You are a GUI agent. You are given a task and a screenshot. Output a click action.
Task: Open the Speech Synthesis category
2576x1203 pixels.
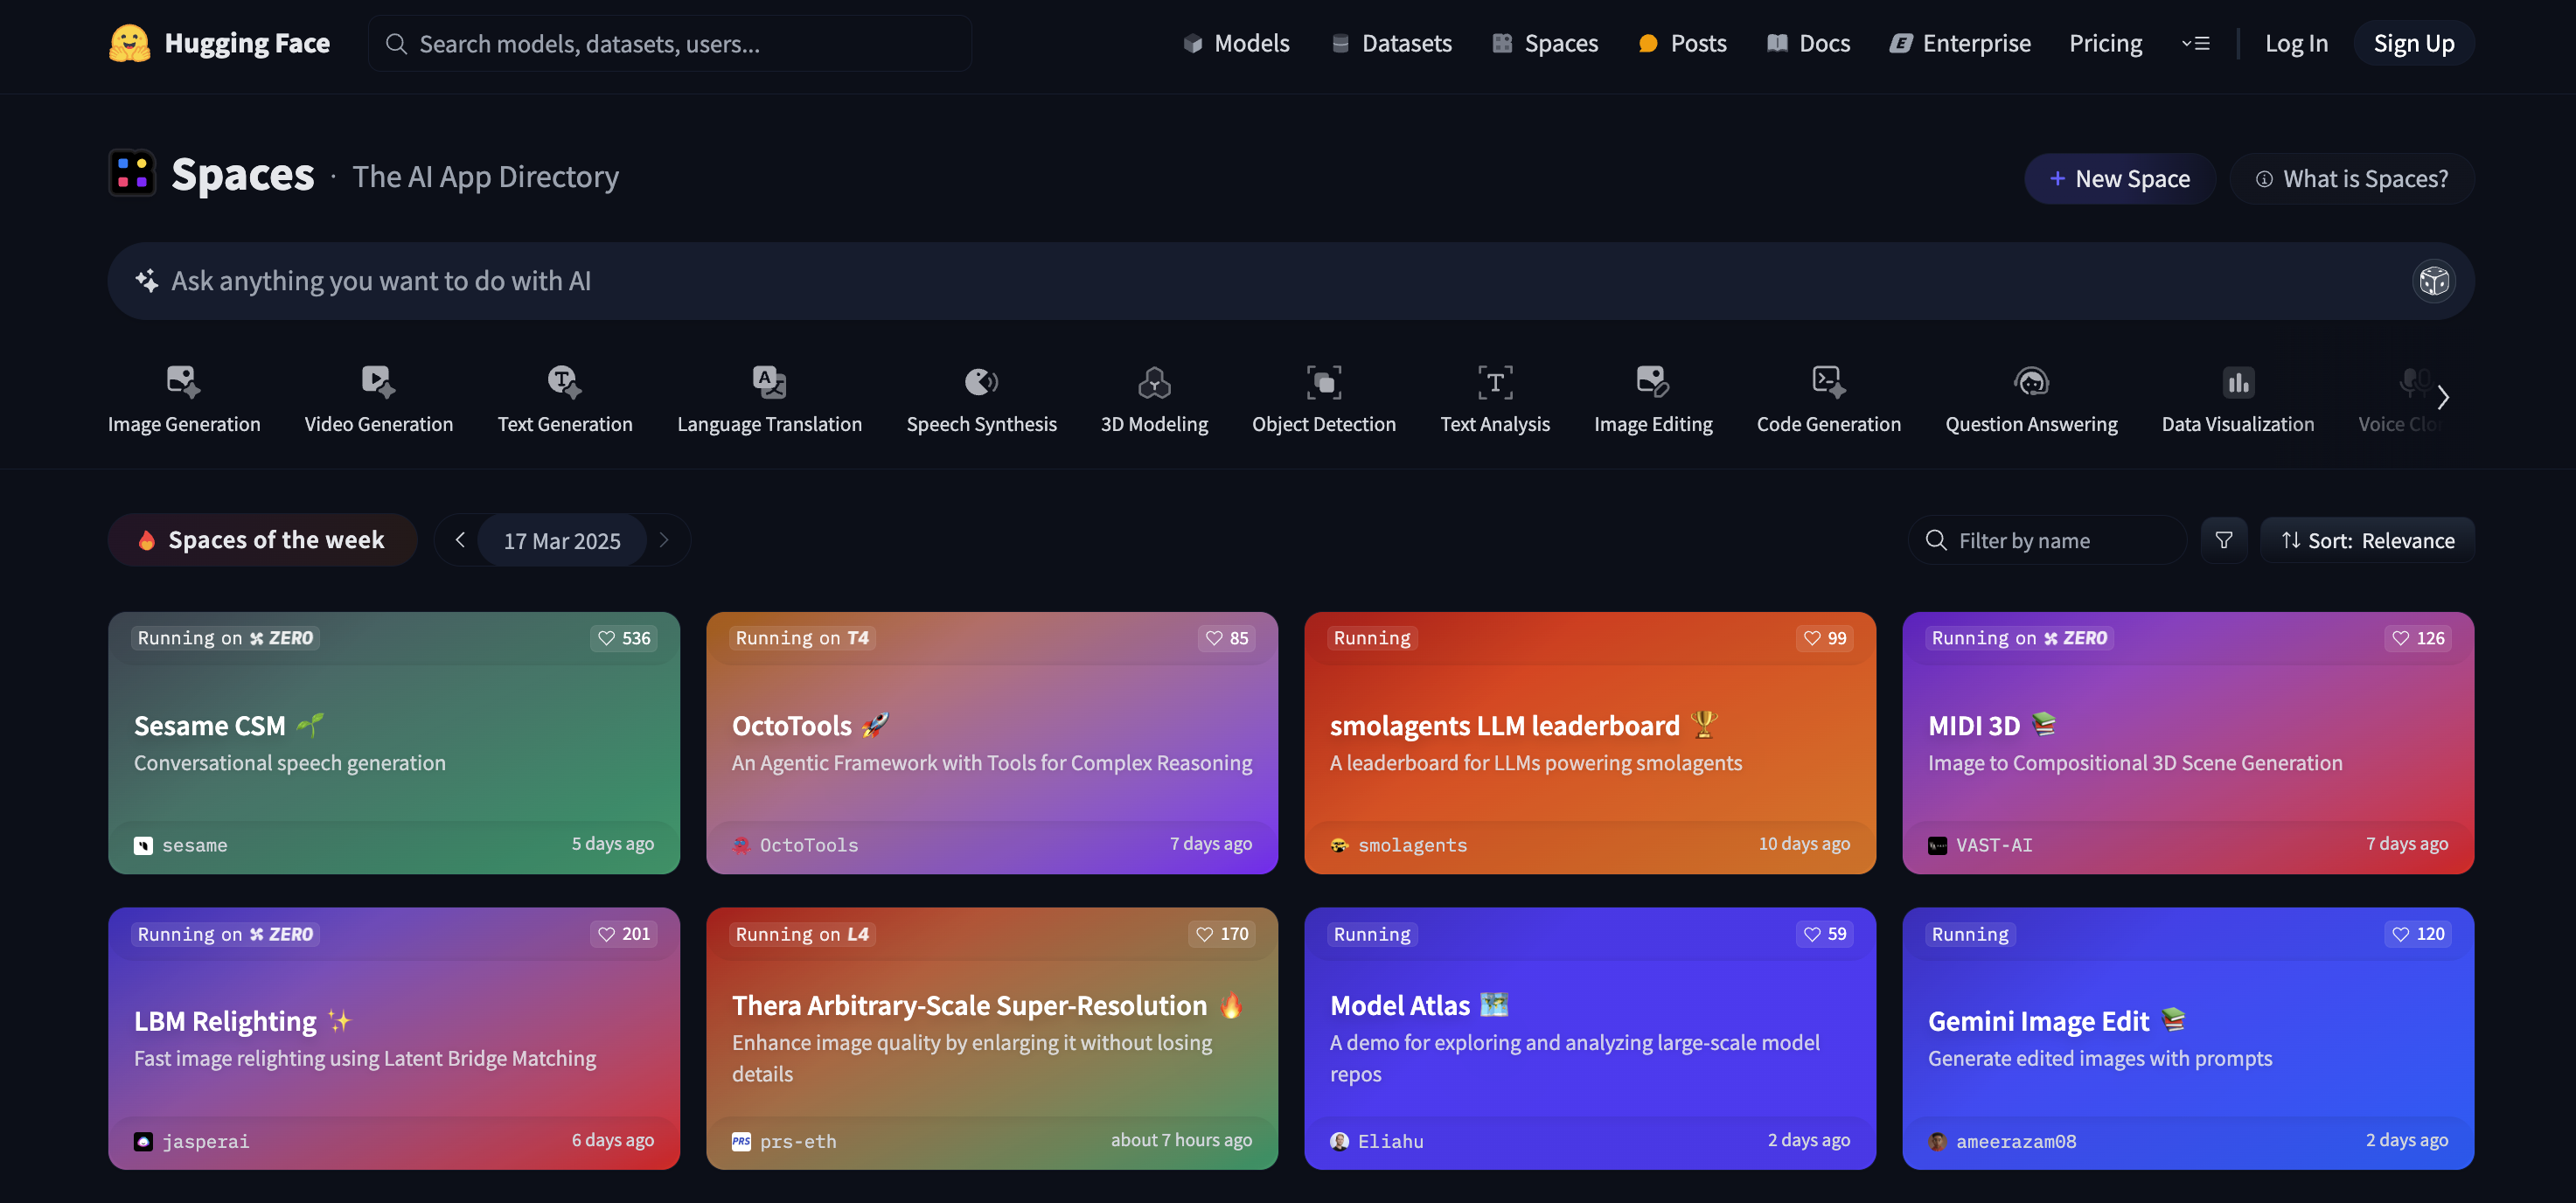[x=981, y=400]
